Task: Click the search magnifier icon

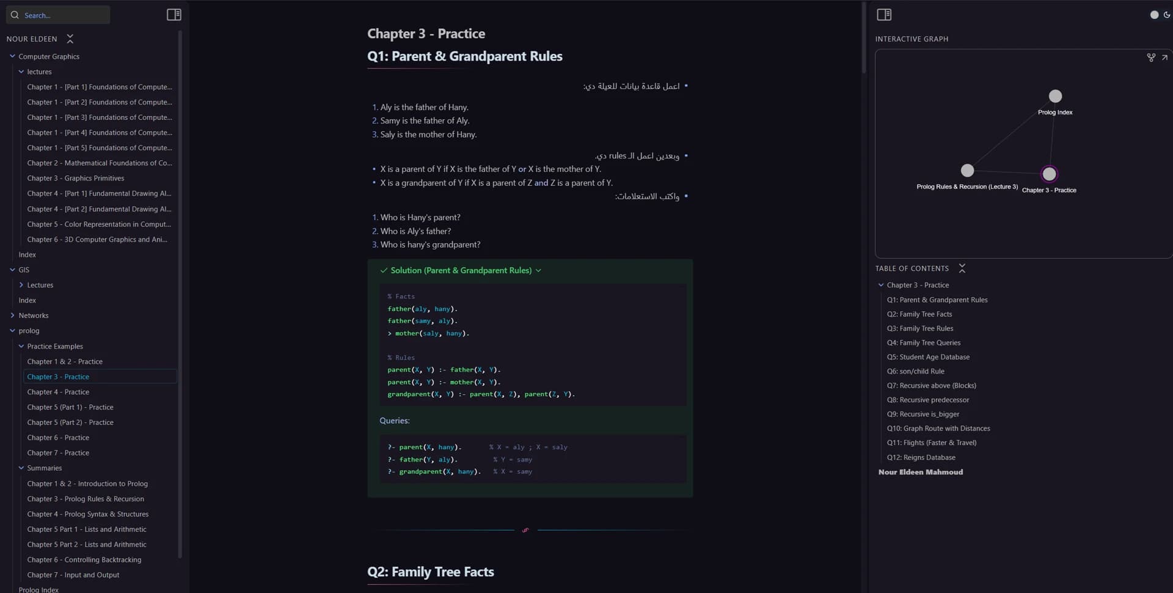Action: tap(15, 15)
